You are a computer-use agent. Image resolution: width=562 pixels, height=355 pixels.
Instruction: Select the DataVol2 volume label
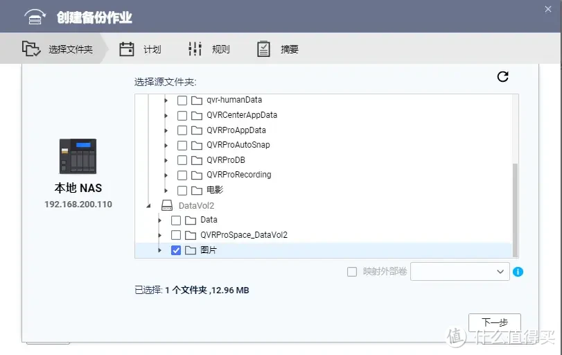196,205
